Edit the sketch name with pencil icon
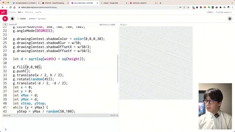The width and height of the screenshot is (235, 132). pyautogui.click(x=36, y=19)
